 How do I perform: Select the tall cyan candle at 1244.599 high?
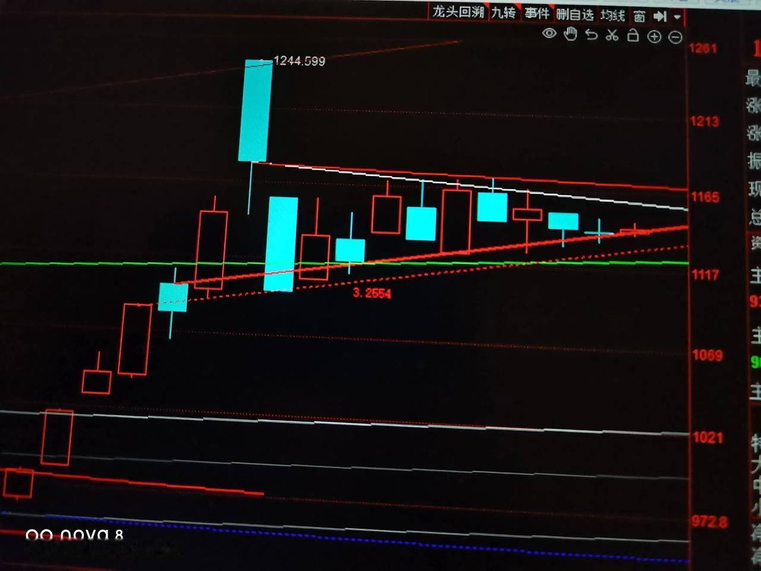(256, 111)
